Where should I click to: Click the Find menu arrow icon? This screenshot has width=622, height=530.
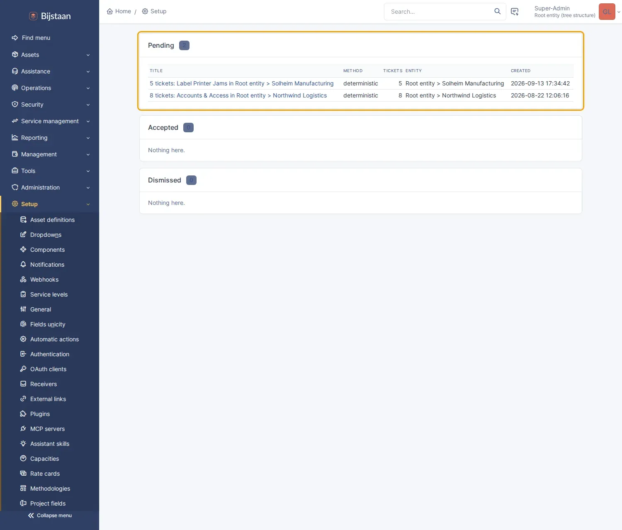(15, 38)
